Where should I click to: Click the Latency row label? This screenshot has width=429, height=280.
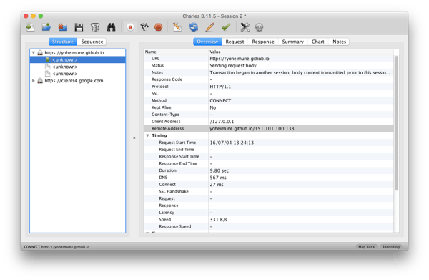167,213
